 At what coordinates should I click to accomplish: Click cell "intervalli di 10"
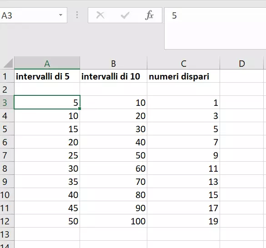(113, 76)
